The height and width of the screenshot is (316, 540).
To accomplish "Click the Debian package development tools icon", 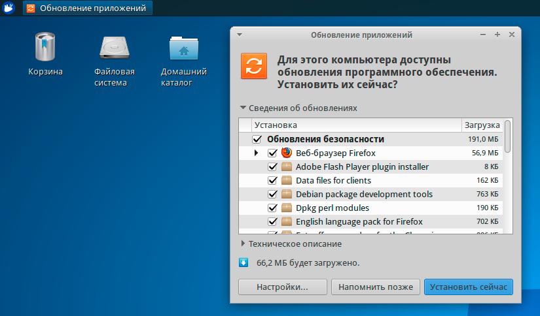I will [x=287, y=194].
